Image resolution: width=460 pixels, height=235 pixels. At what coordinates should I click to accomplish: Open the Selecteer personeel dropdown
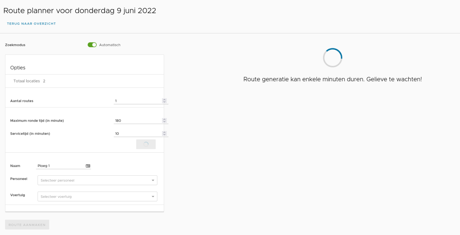93,180
